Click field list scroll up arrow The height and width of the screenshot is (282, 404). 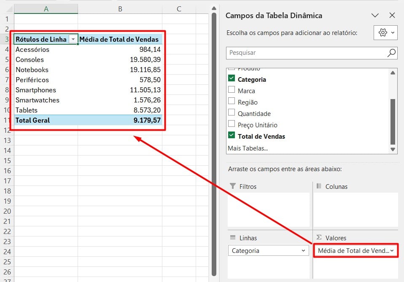pos(393,73)
